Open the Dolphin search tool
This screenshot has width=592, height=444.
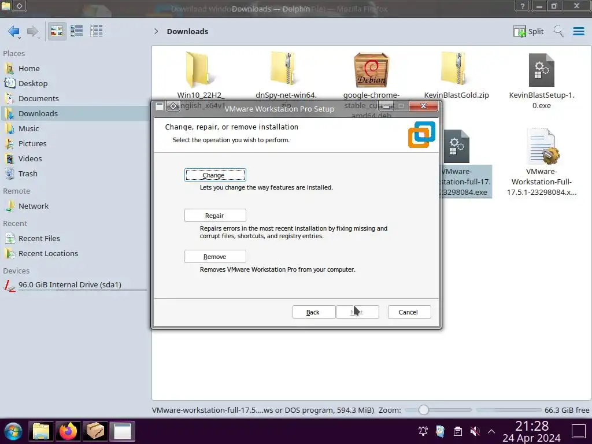(x=559, y=31)
